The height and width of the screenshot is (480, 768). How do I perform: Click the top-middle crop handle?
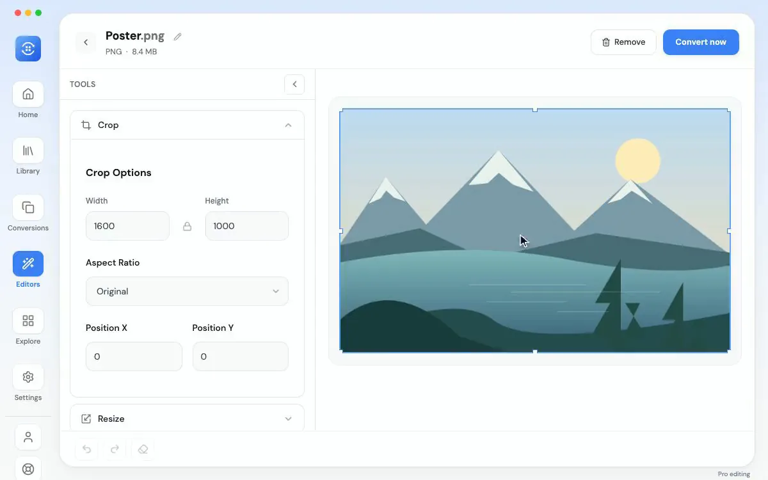coord(535,109)
